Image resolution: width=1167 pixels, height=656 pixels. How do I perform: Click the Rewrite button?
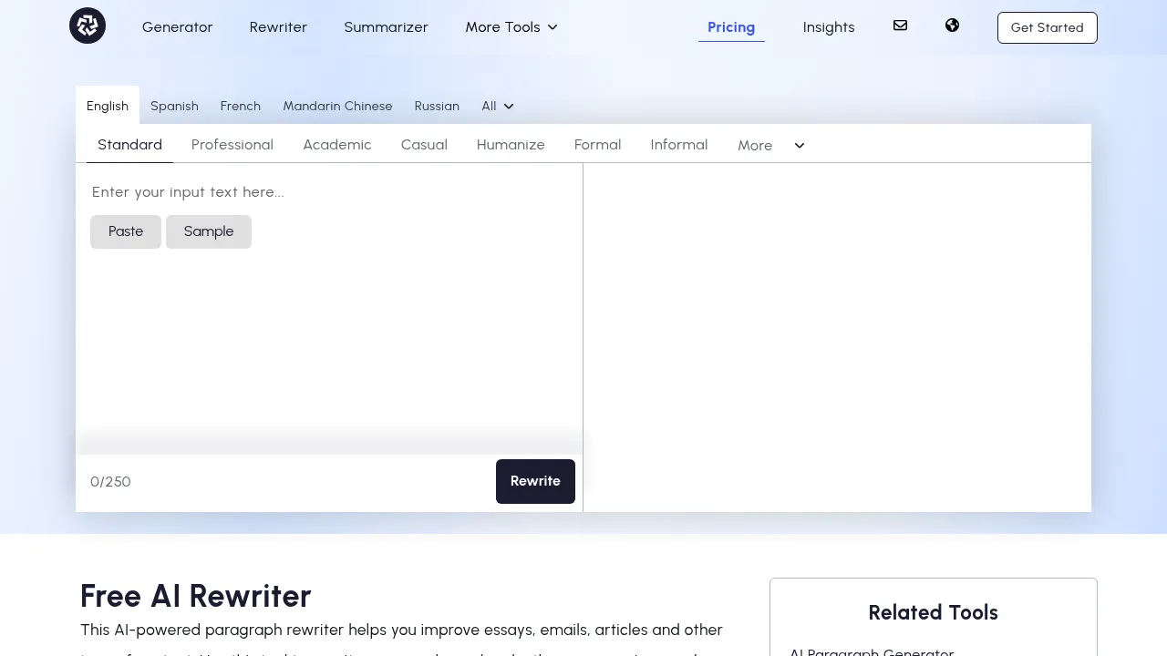coord(535,481)
